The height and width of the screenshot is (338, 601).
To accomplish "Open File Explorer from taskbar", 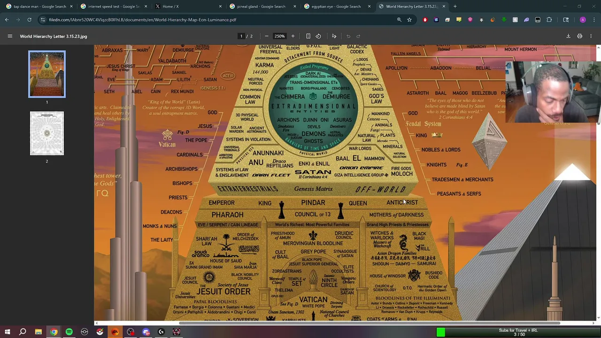I will 38,332.
